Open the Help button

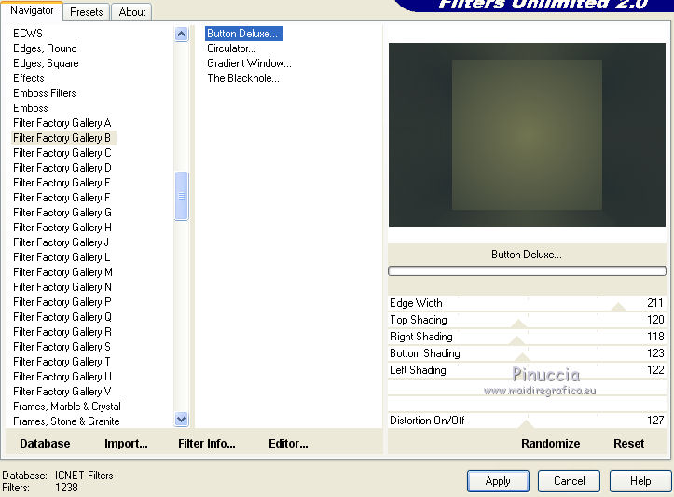pyautogui.click(x=640, y=481)
